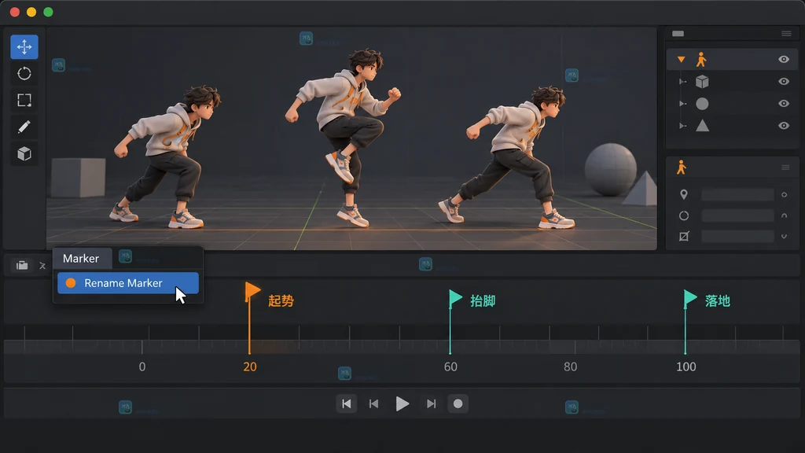Start recording with the record button
The width and height of the screenshot is (805, 453).
coord(458,403)
